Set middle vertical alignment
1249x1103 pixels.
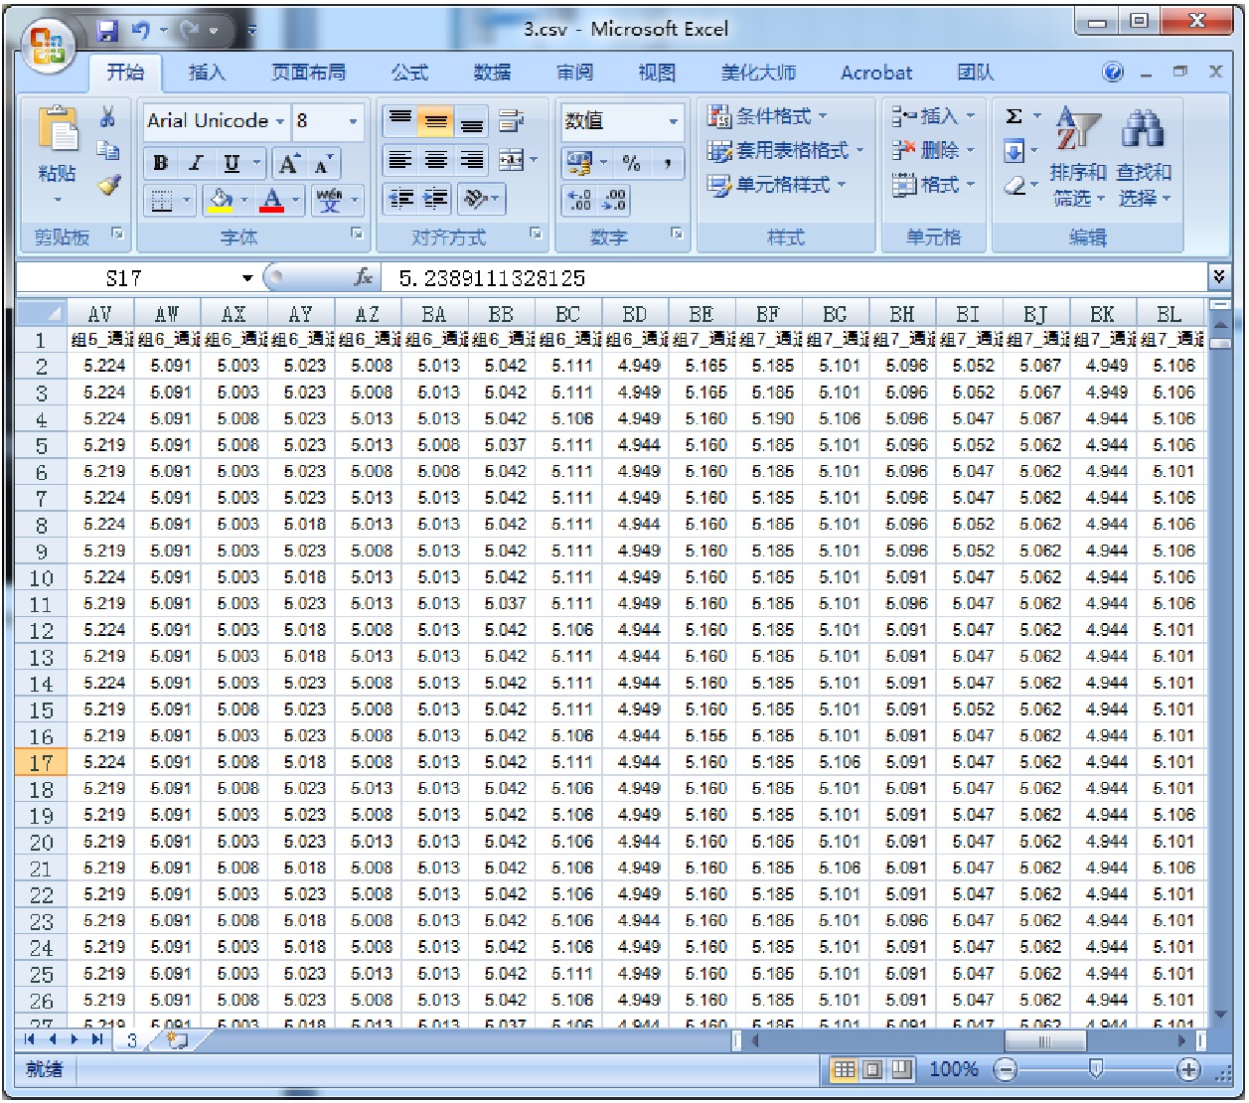tap(434, 121)
